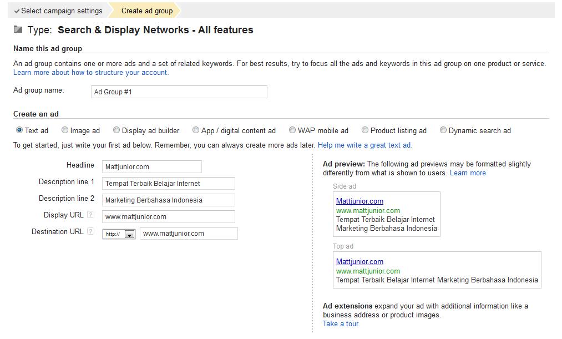This screenshot has width=562, height=339.
Task: Click Mattjunior.com headline in Top ad preview
Action: pos(360,261)
